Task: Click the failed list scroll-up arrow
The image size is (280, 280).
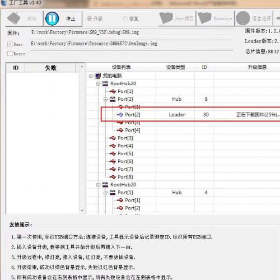Action: (82, 67)
